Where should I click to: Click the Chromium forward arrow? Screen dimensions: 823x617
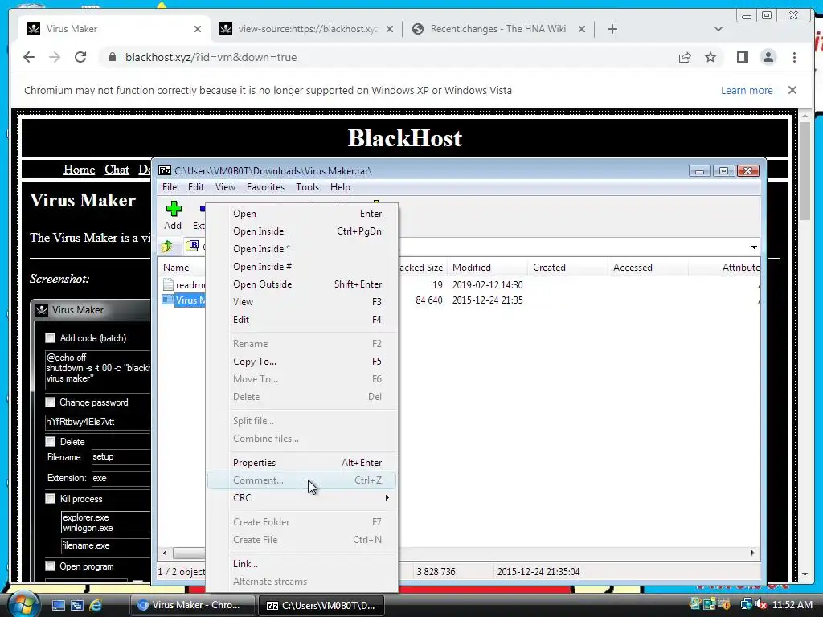(55, 57)
